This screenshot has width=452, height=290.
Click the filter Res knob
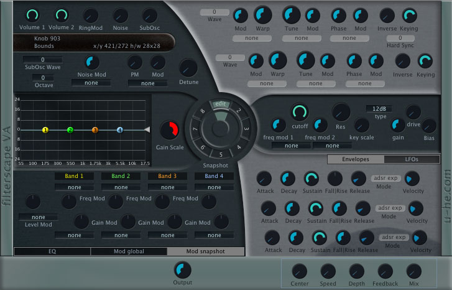tap(341, 112)
